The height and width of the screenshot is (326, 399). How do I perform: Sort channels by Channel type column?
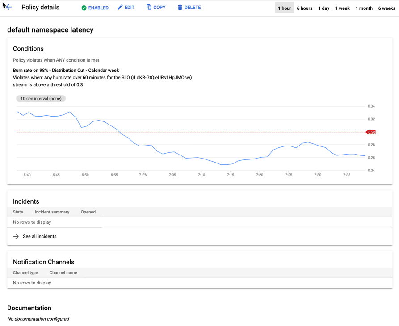tap(25, 273)
